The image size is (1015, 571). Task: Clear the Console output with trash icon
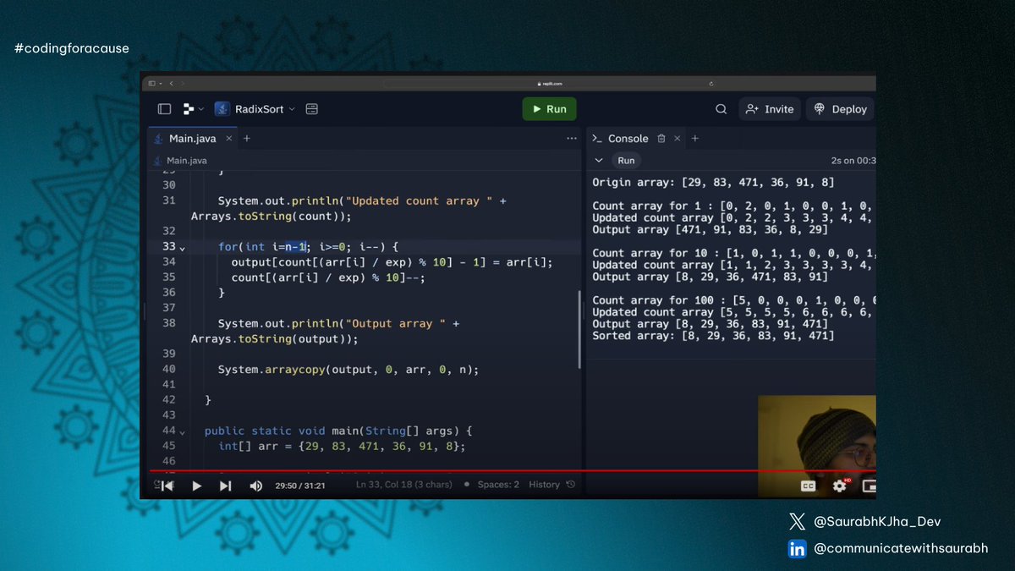tap(661, 138)
